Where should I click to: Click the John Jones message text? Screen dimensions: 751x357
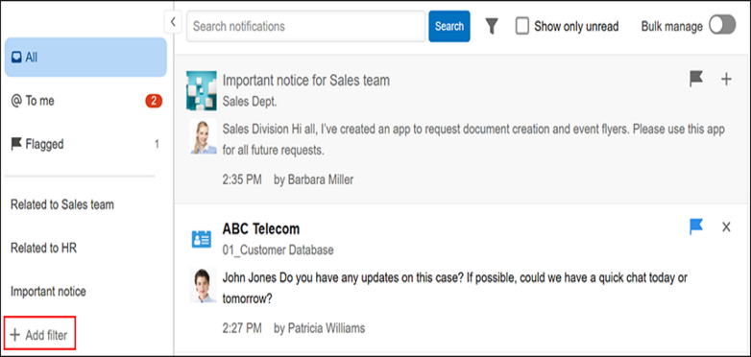[x=455, y=288]
